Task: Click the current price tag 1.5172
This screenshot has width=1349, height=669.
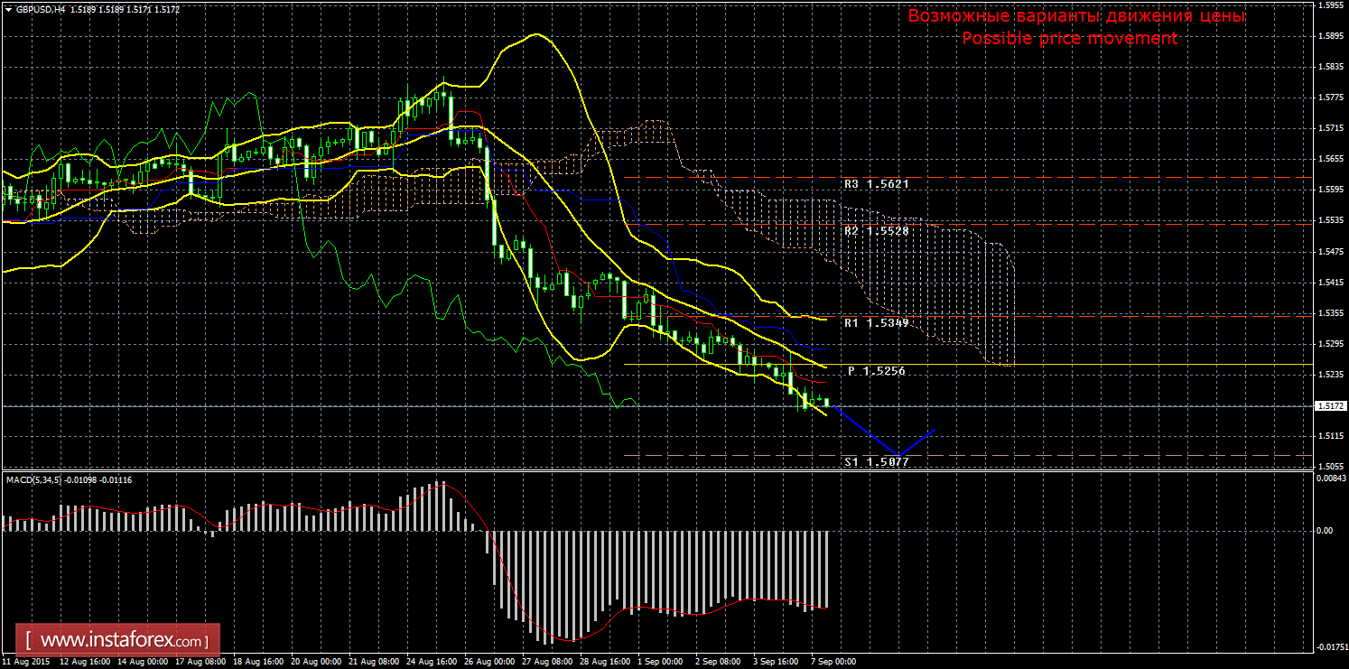Action: [x=1331, y=406]
